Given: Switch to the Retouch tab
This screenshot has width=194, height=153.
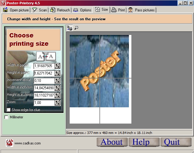Looking at the screenshot, I should click(60, 10).
